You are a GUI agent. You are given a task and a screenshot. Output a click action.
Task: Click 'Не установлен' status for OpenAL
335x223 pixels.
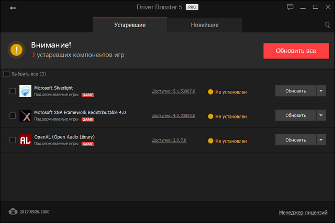pyautogui.click(x=231, y=141)
